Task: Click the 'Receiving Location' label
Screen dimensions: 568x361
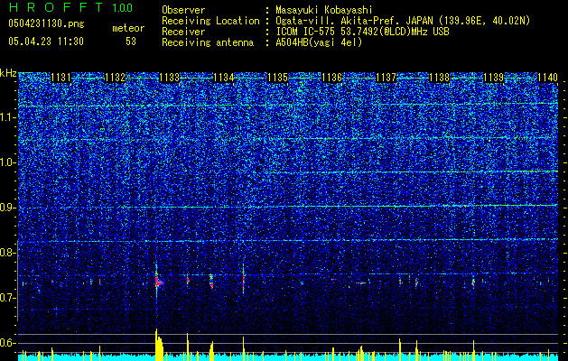Action: click(210, 21)
